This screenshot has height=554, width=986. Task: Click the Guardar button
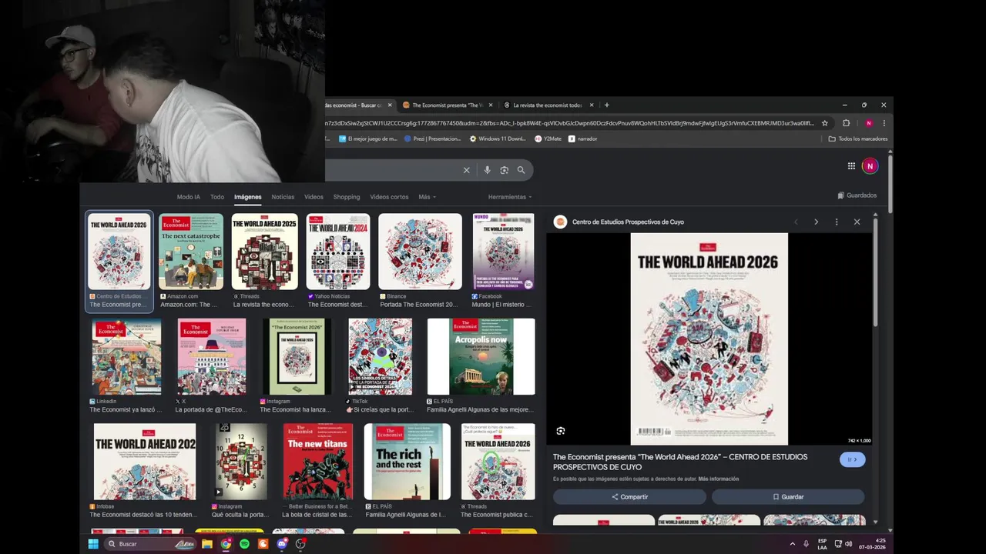pos(788,497)
